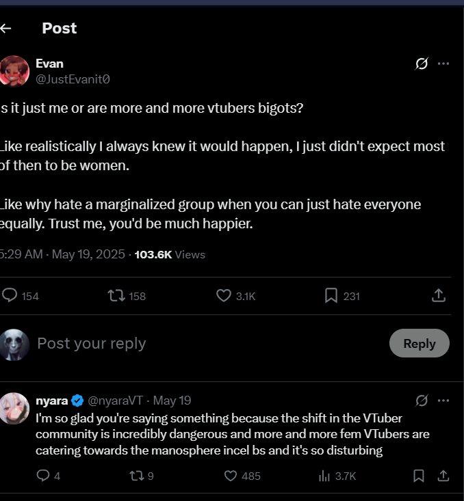This screenshot has width=464, height=501.
Task: Click the Reply button
Action: pyautogui.click(x=419, y=343)
